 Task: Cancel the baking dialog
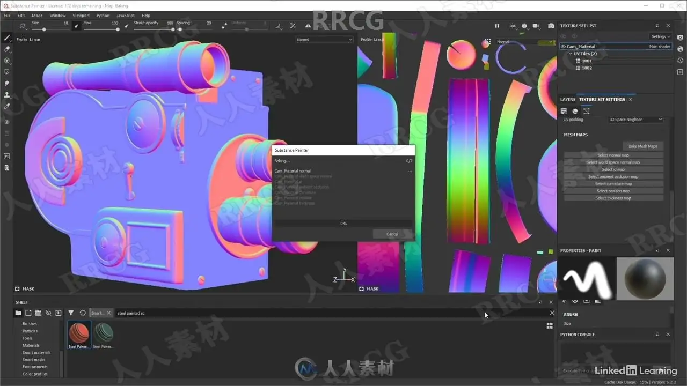[392, 234]
